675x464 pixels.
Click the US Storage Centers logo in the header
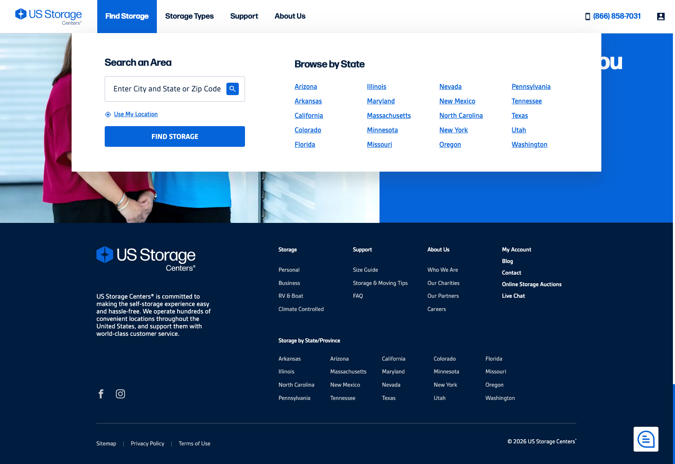[48, 16]
